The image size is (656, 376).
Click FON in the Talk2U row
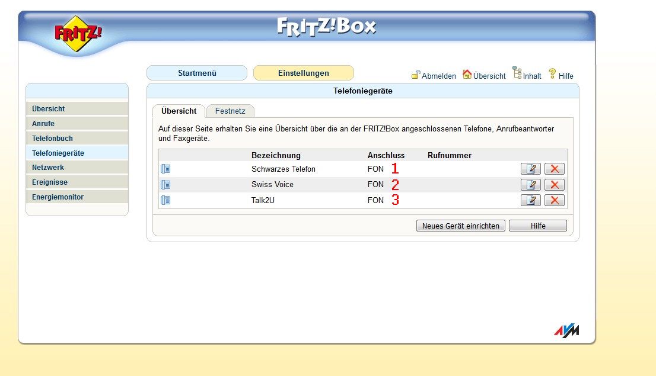375,201
